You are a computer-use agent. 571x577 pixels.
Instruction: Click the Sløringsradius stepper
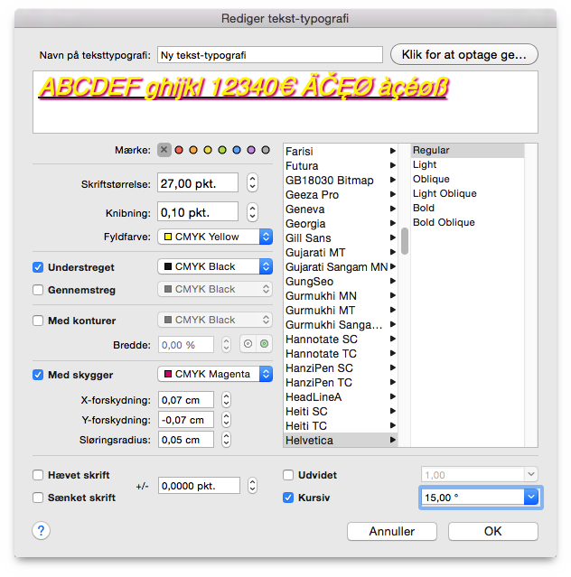[x=227, y=440]
